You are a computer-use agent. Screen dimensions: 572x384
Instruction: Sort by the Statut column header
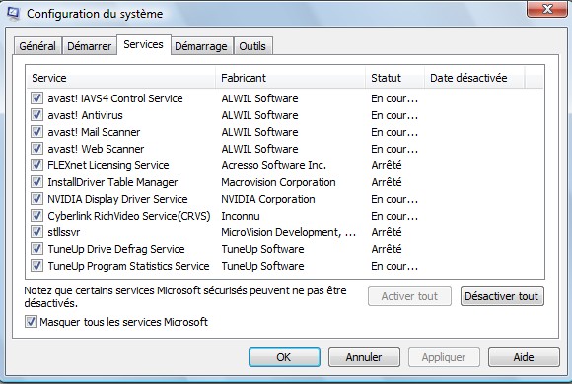point(394,78)
